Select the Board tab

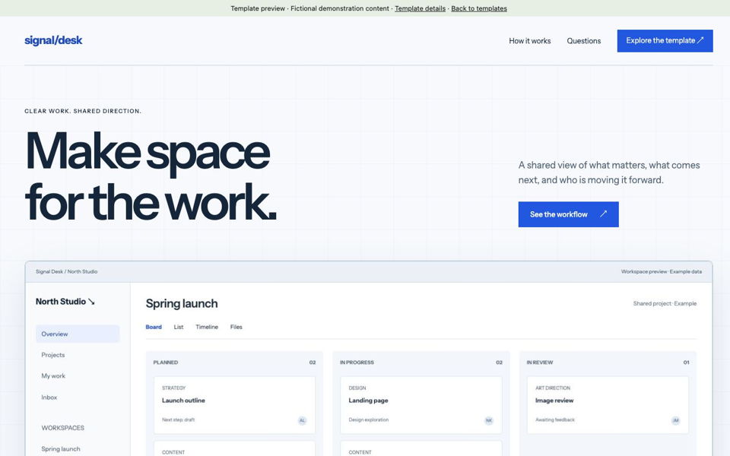click(x=154, y=327)
